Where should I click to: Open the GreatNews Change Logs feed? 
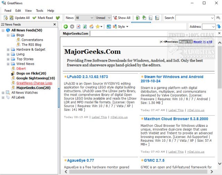coord(34,83)
